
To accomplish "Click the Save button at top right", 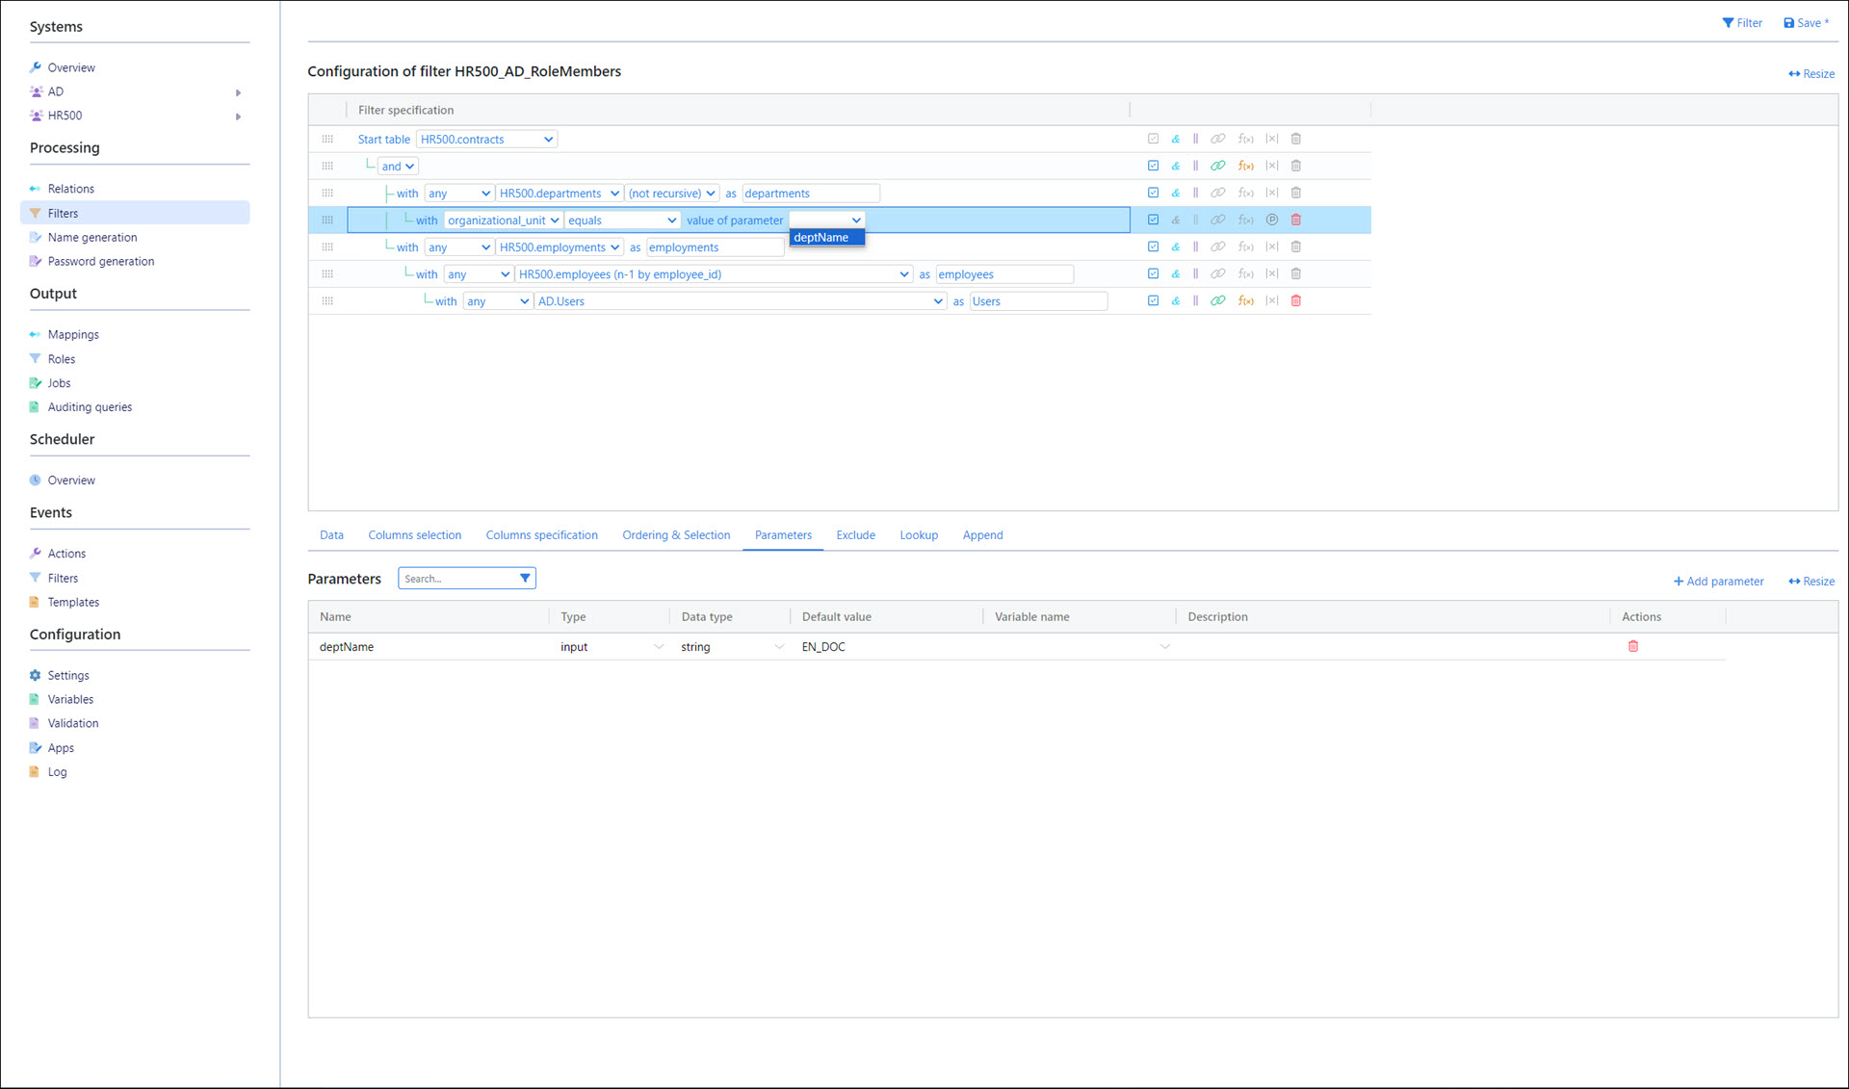I will coord(1806,23).
